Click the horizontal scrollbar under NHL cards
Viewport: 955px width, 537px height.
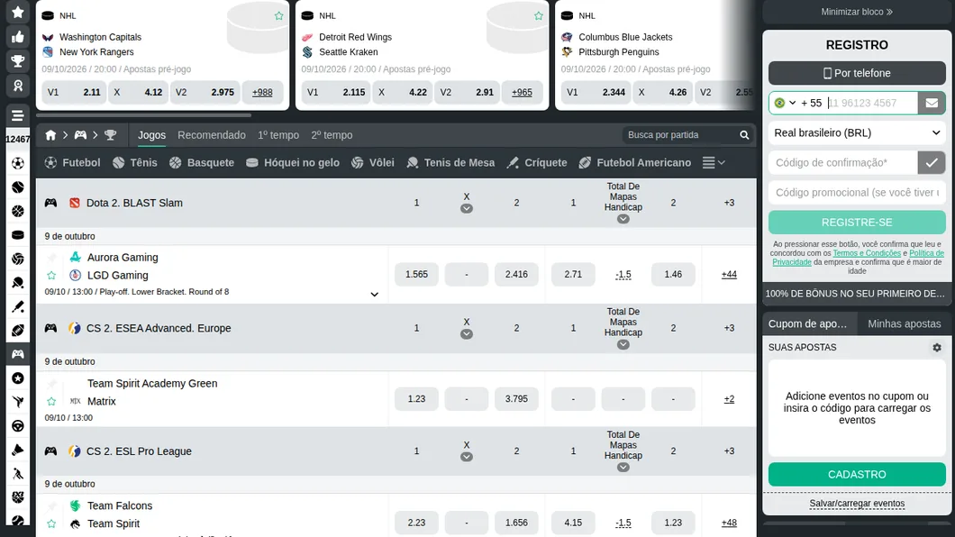[x=144, y=114]
